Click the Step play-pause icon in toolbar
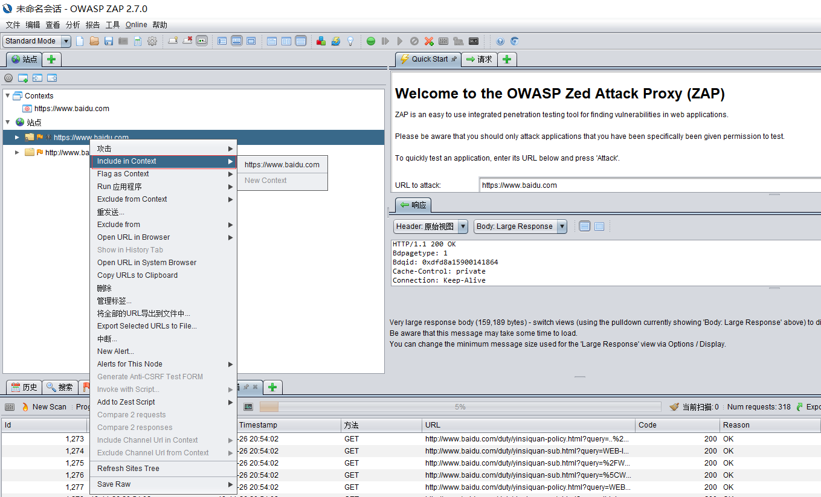Image resolution: width=821 pixels, height=497 pixels. 385,41
